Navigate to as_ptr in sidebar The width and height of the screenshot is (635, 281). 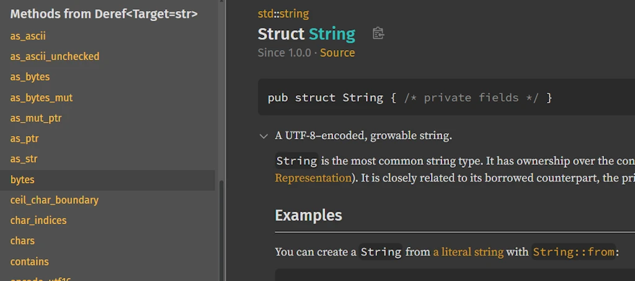pos(25,139)
